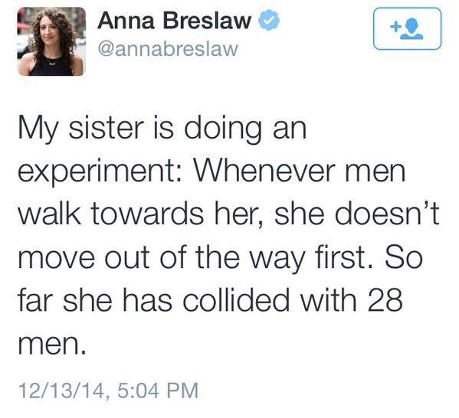Click the phrase "move out of the way"
Viewport: 459px width, 418px height.
pos(160,258)
